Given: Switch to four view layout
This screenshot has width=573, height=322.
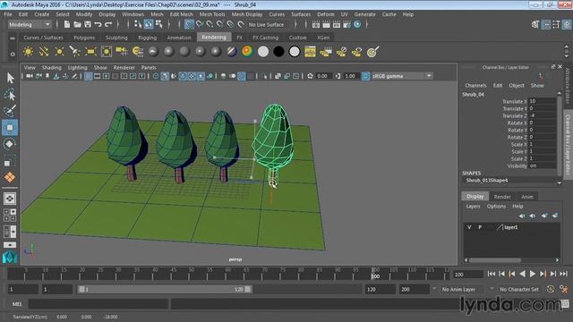Looking at the screenshot, I should click(x=10, y=215).
